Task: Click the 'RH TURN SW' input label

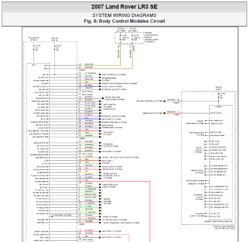Action: coord(43,146)
